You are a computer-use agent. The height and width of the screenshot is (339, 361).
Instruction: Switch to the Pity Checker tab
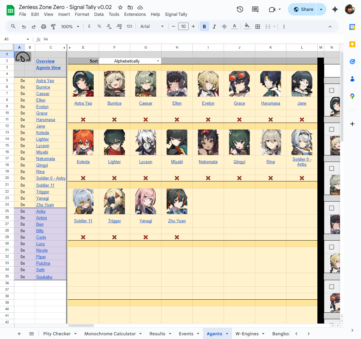click(x=57, y=334)
